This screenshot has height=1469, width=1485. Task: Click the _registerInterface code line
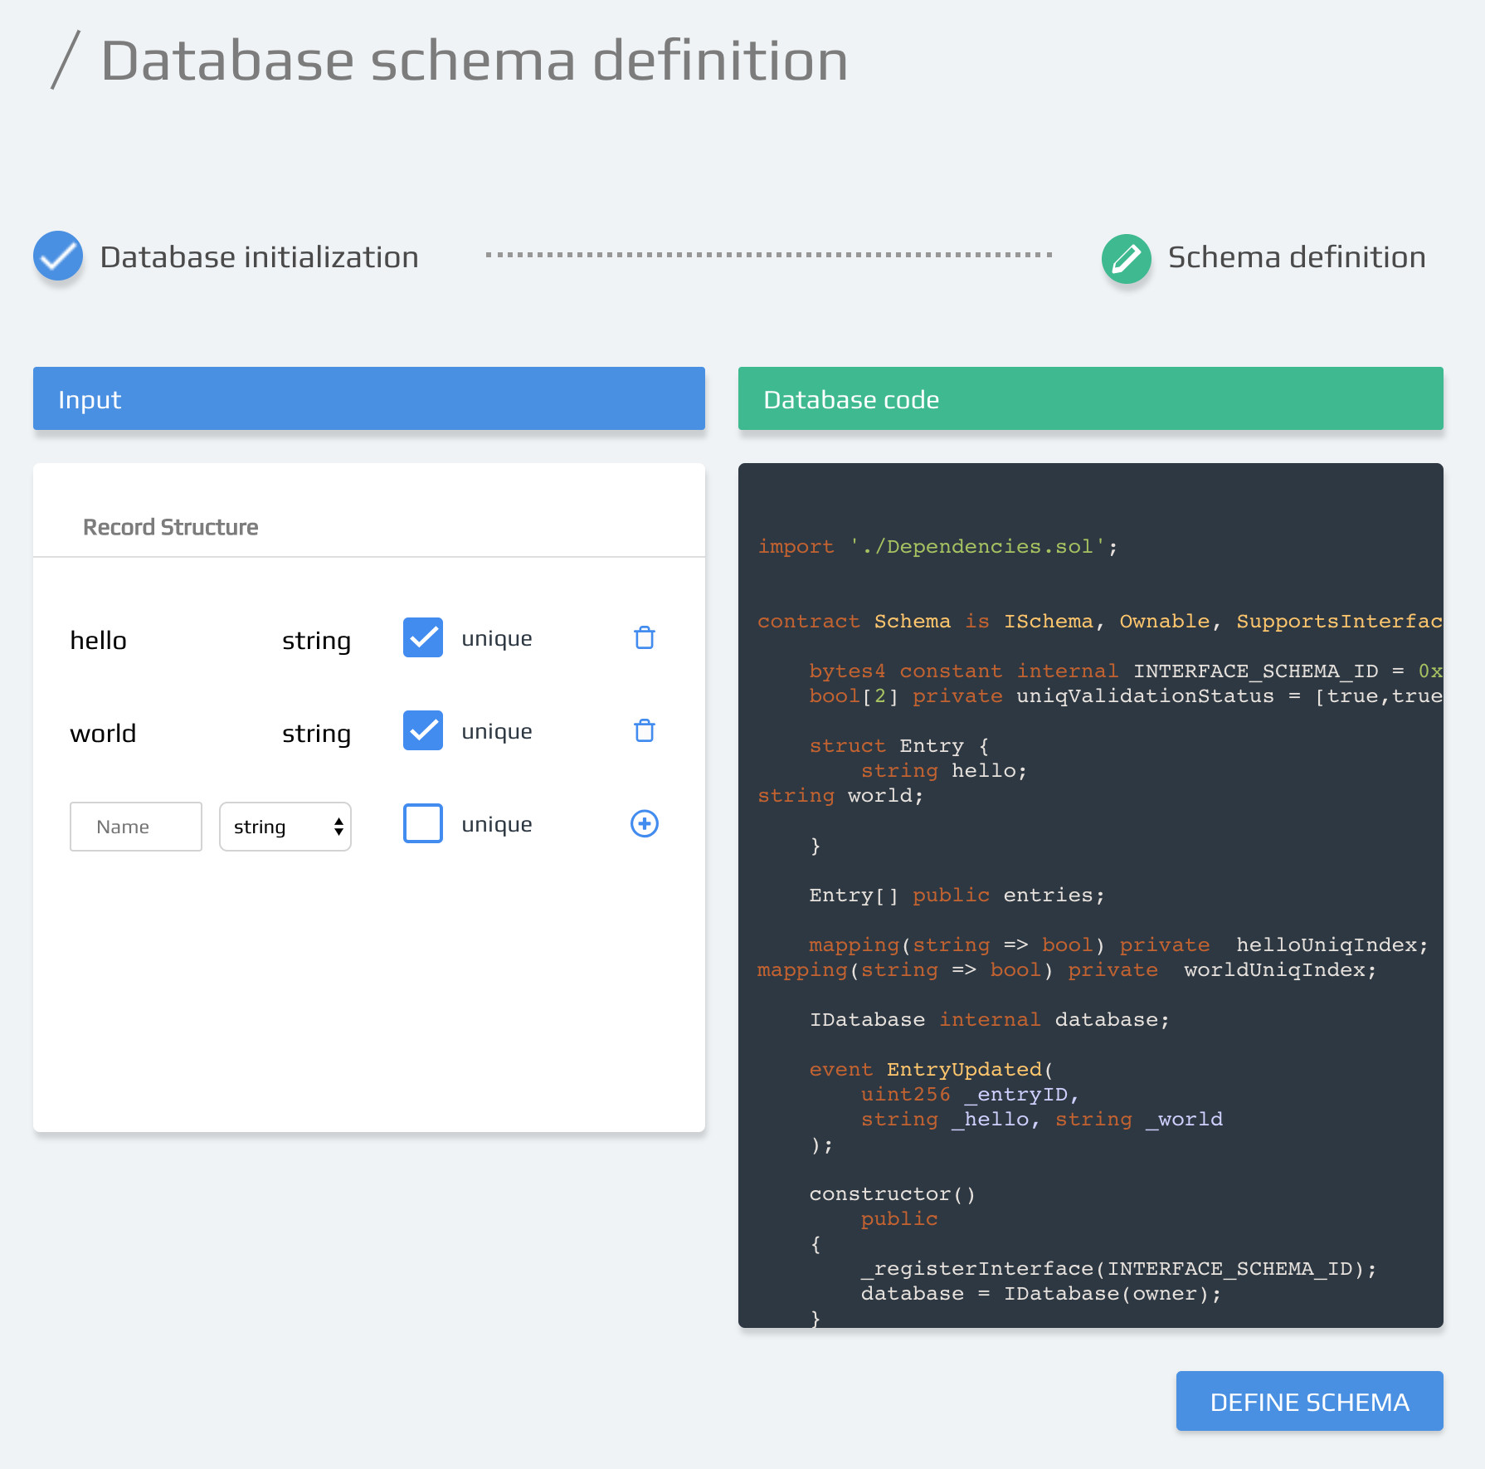[1119, 1268]
